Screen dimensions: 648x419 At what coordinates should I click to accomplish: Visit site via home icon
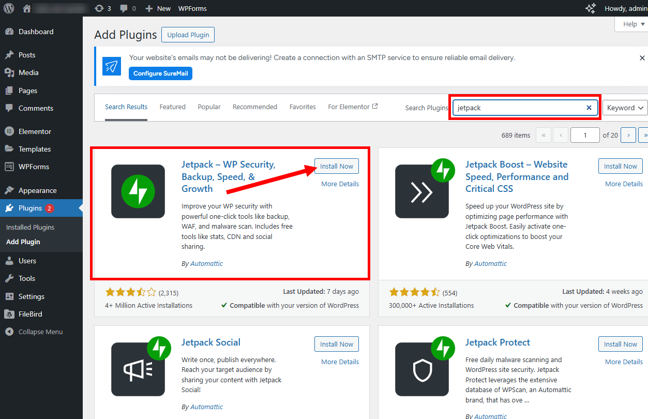pos(27,8)
